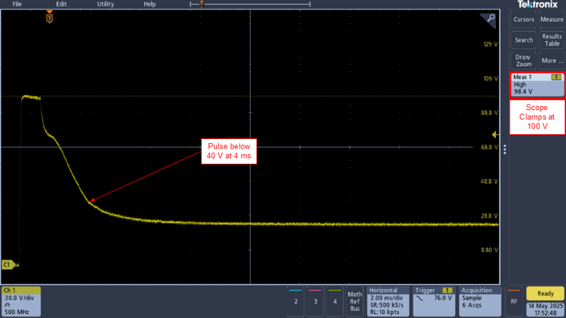The height and width of the screenshot is (318, 566).
Task: Click the C1 channel ground reference handle
Action: (8, 264)
